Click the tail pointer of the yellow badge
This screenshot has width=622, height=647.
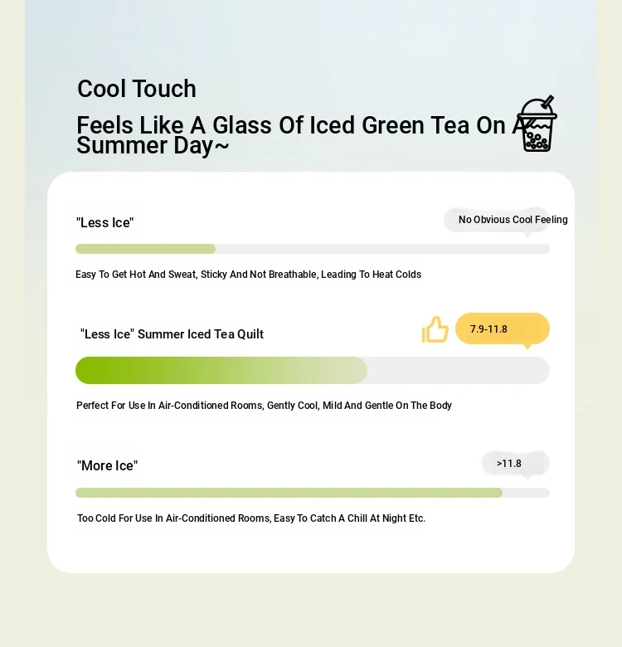coord(527,347)
